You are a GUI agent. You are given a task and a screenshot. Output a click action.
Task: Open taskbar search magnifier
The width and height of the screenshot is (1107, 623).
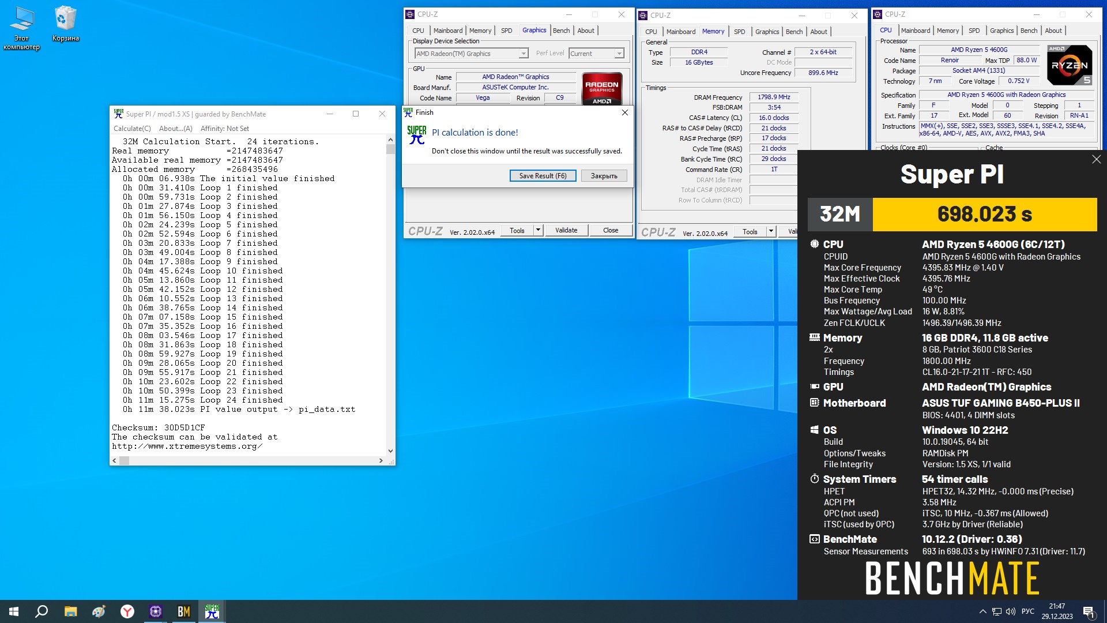42,611
